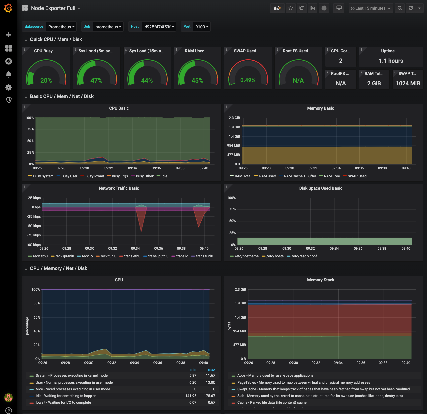This screenshot has height=414, width=427.
Task: Open dashboard settings gear in top bar
Action: coord(324,8)
